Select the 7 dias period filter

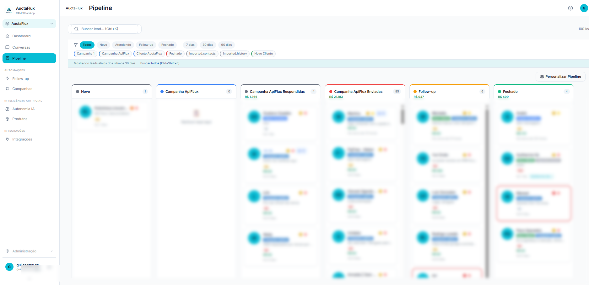(190, 45)
